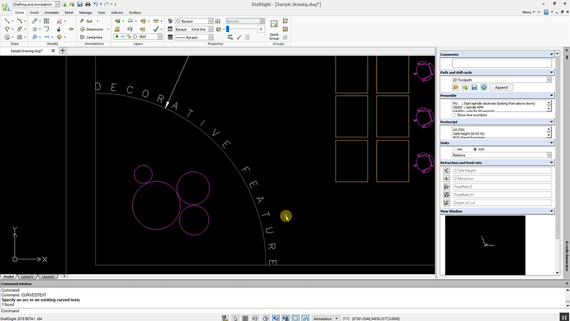Click the help question mark icon in G-code panel
The height and width of the screenshot is (321, 570).
coord(483,87)
